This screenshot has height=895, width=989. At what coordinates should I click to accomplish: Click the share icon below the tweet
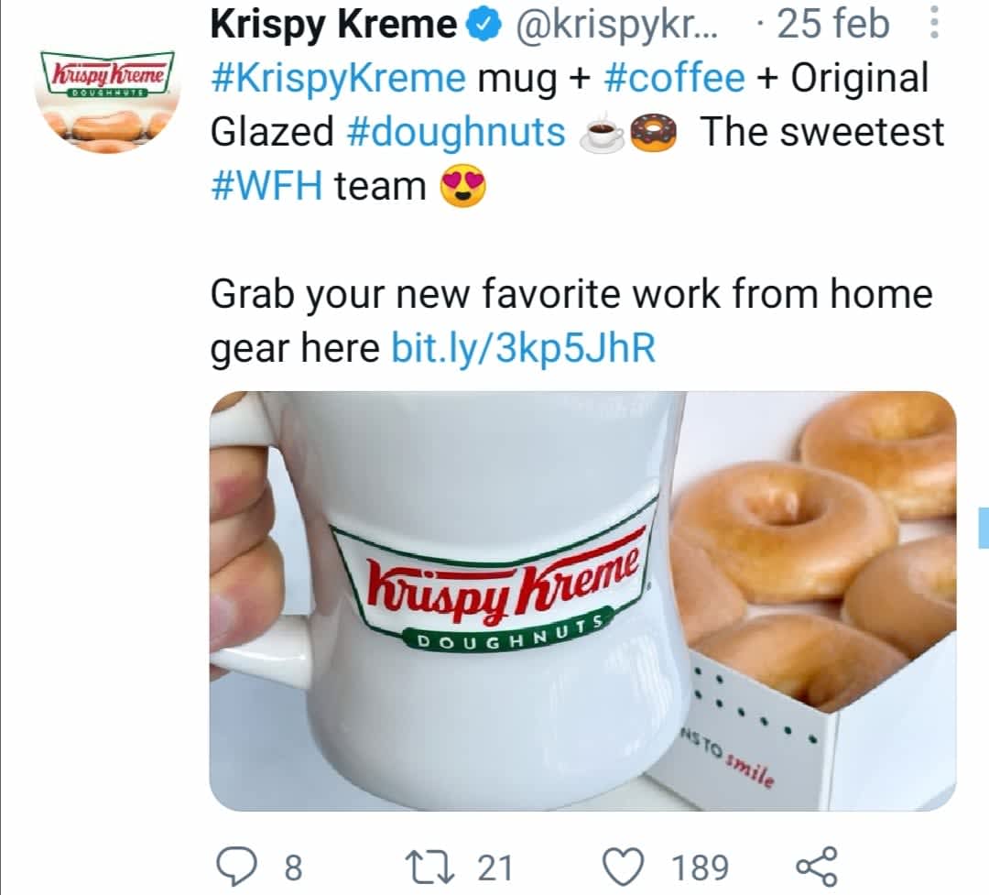click(816, 865)
